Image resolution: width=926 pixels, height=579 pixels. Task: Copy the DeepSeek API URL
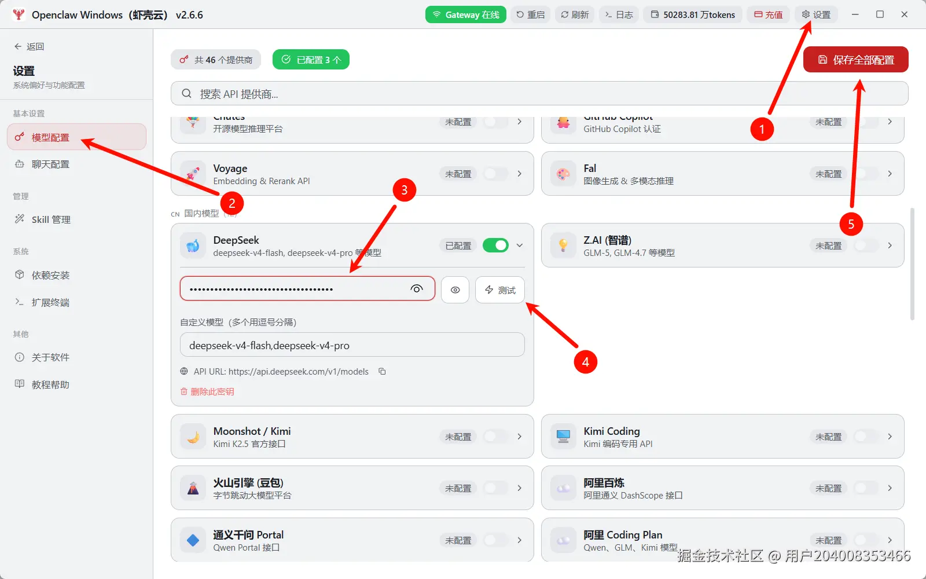(382, 371)
